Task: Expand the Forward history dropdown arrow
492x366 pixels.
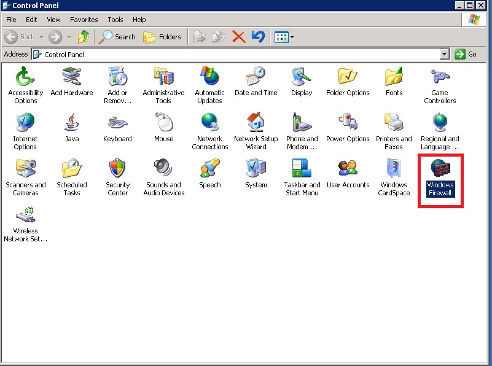Action: pos(69,37)
